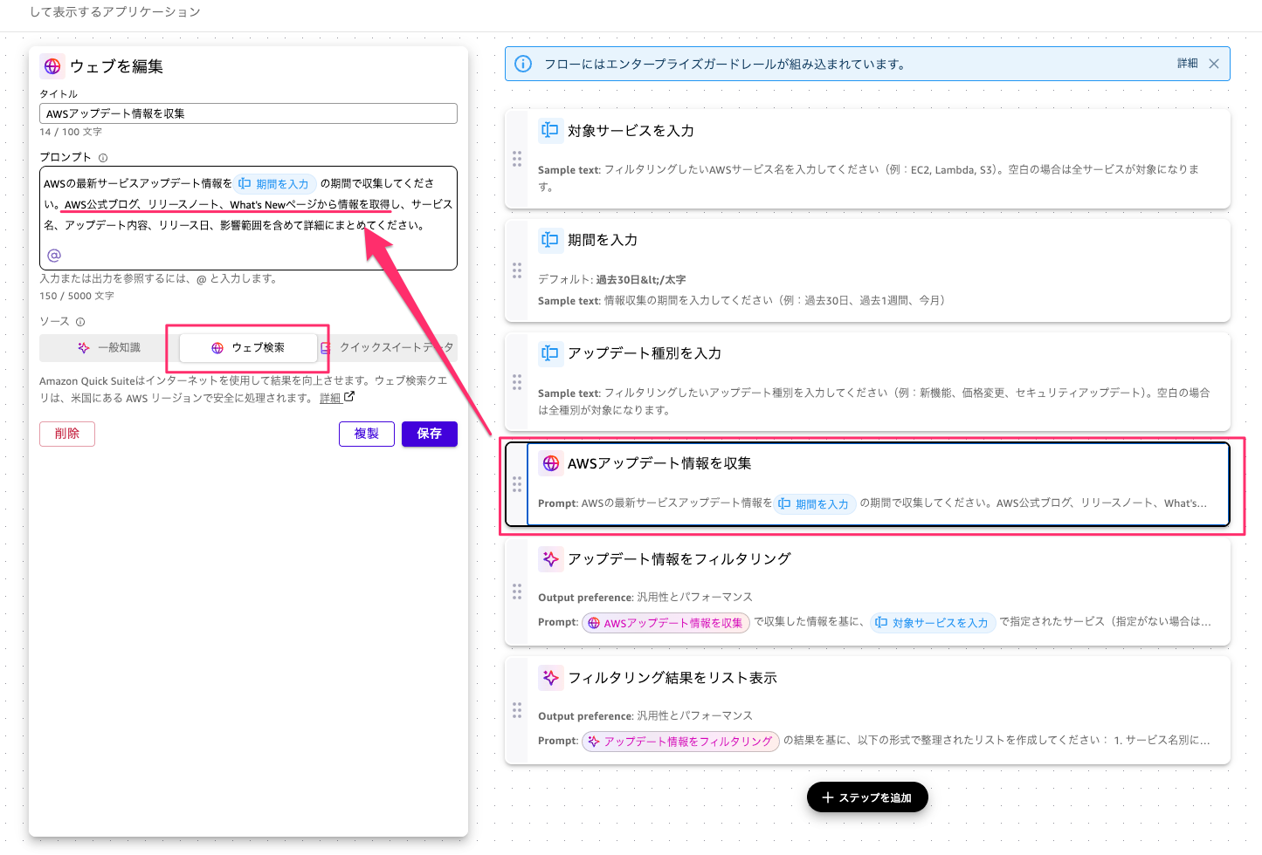Click the @ mention icon in prompt box

(x=54, y=256)
